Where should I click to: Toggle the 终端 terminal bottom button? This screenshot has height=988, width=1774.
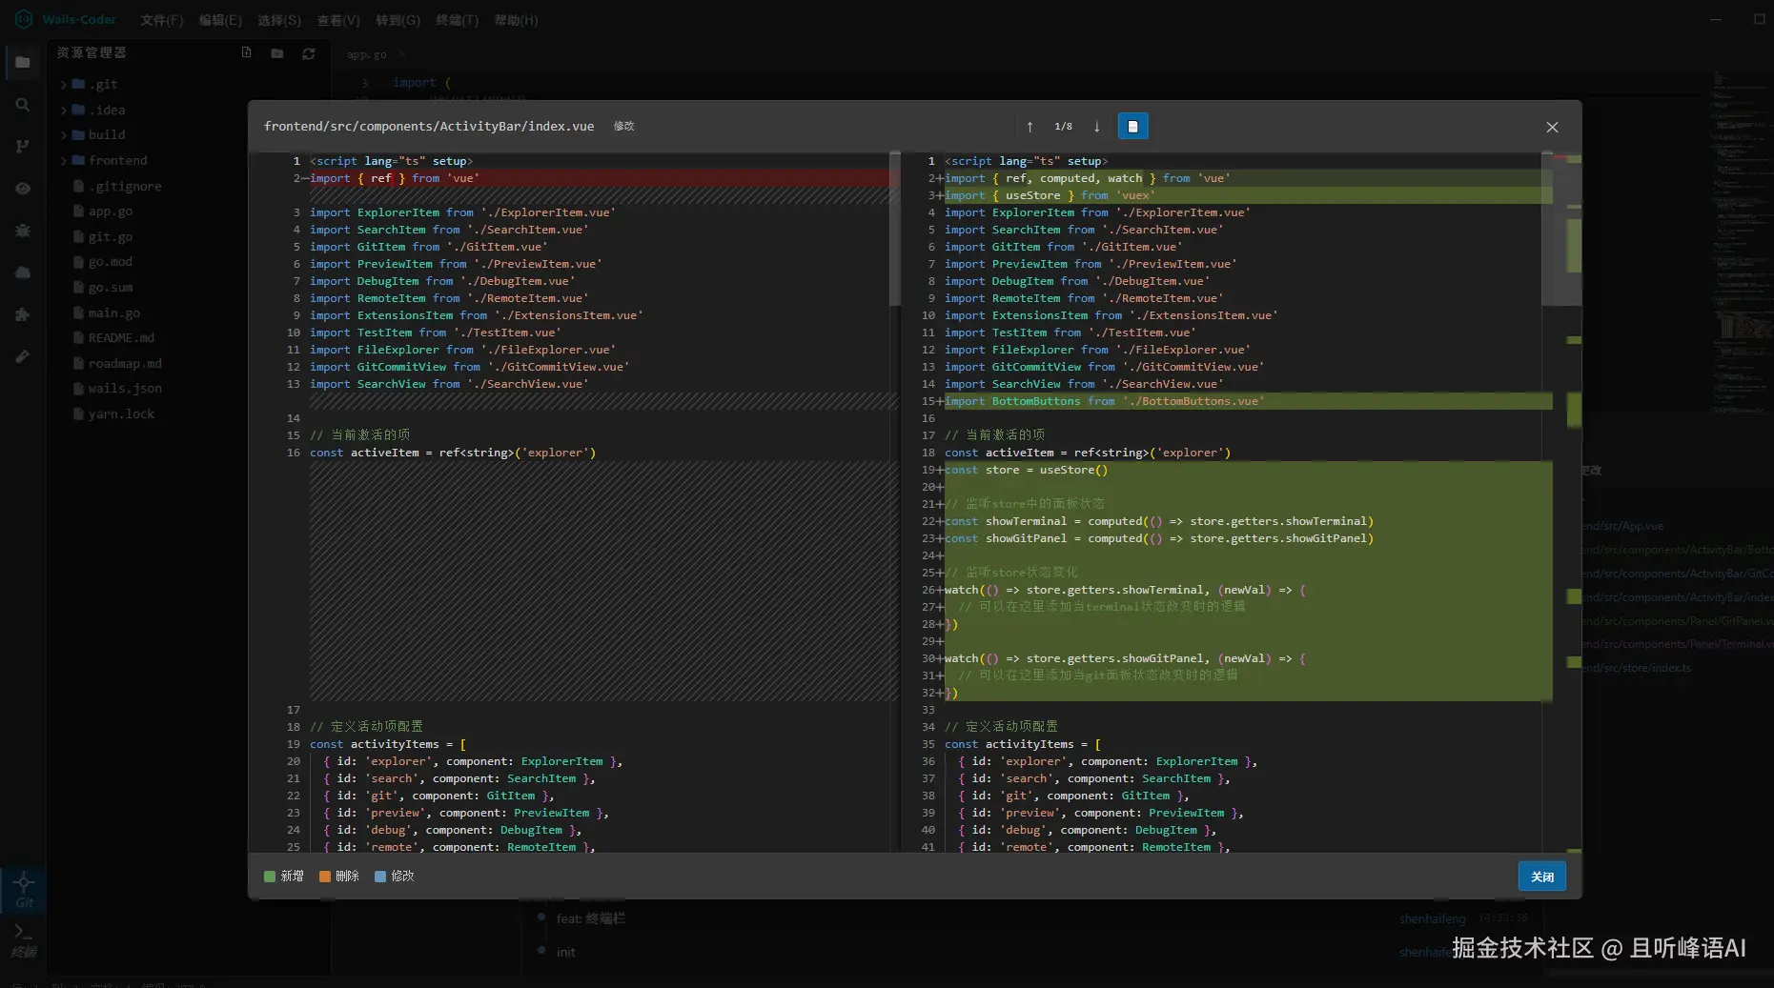24,939
